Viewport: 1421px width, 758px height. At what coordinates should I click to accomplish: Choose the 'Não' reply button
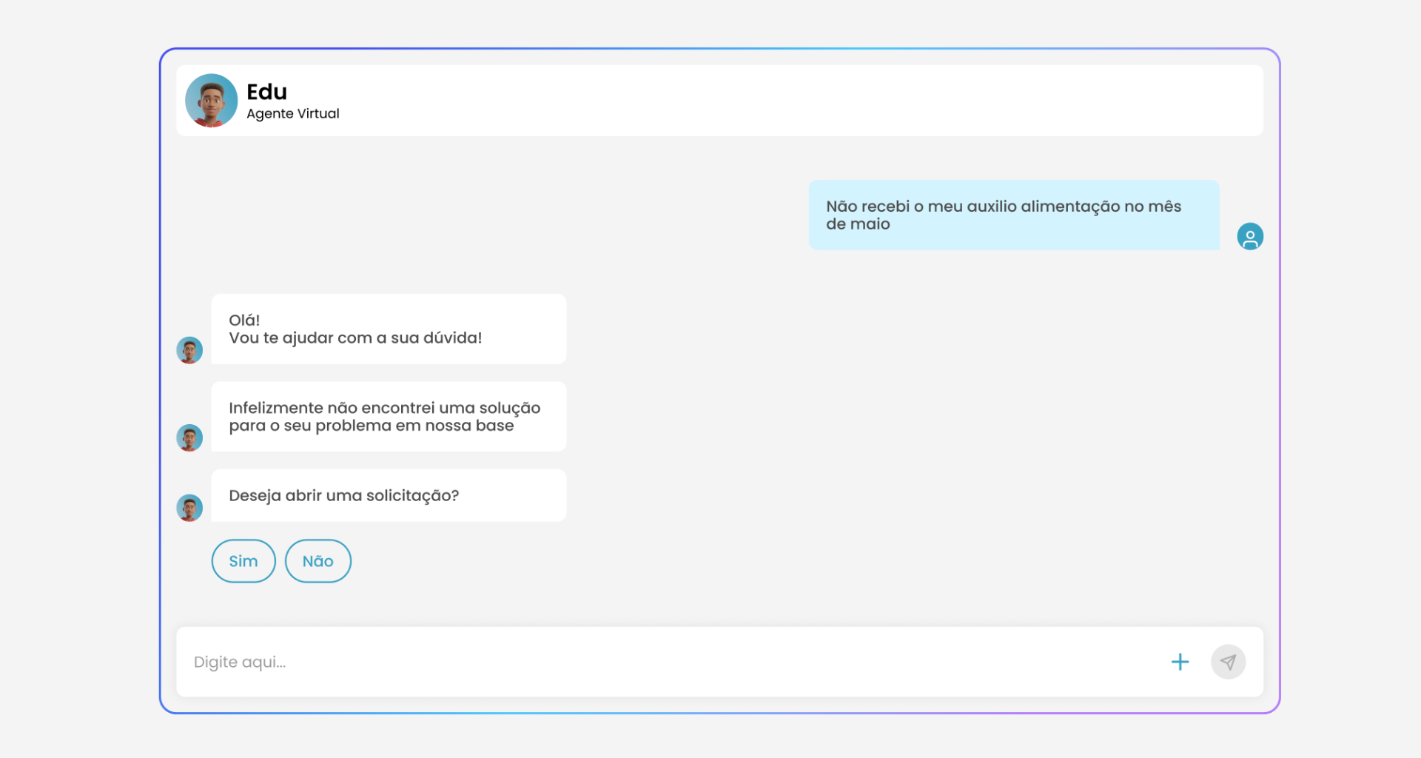[x=318, y=561]
